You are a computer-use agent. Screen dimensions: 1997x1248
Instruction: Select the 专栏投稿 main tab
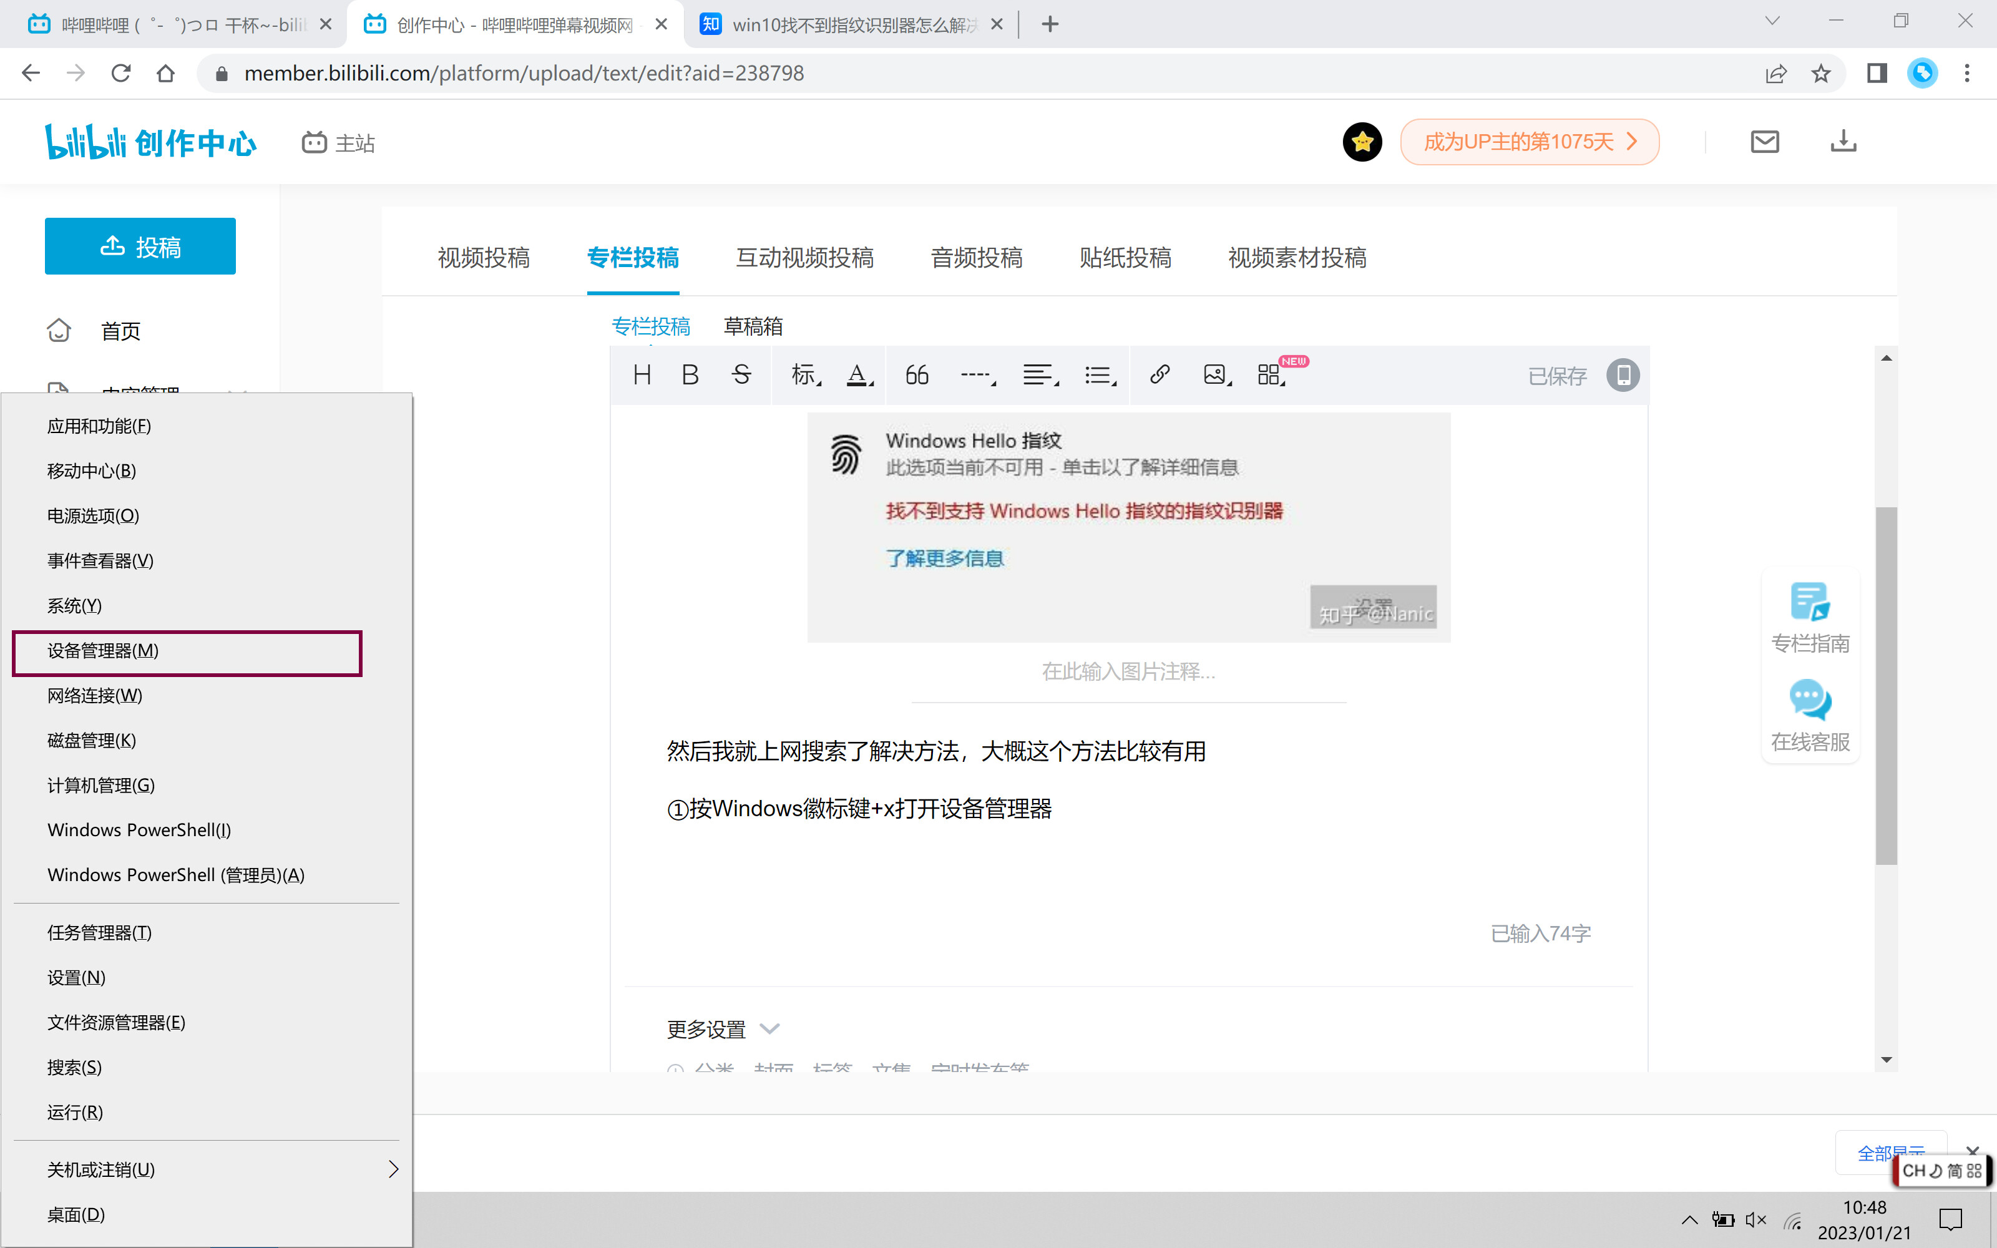click(633, 258)
